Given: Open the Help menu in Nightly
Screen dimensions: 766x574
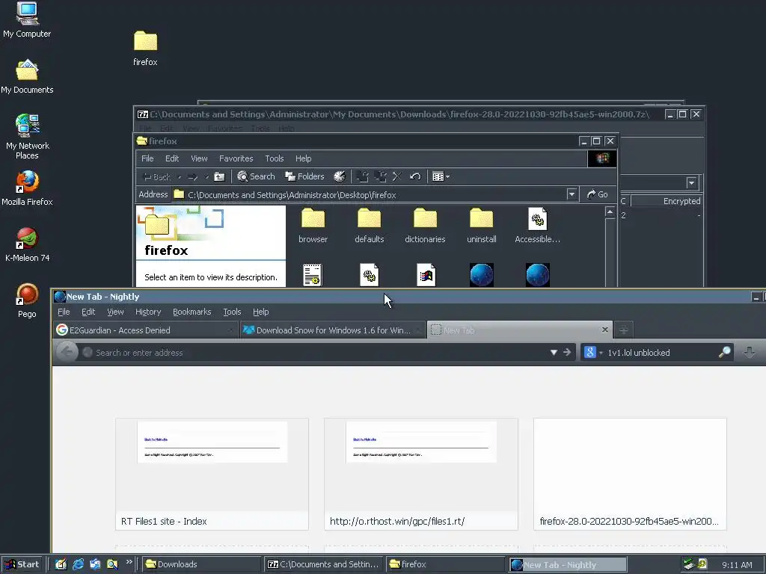Looking at the screenshot, I should click(261, 312).
